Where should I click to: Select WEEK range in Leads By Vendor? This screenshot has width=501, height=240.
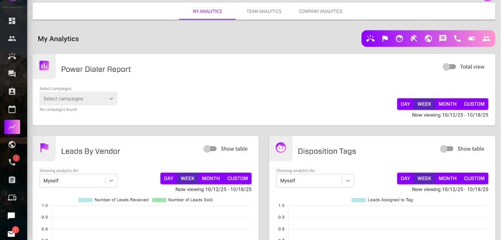point(188,178)
